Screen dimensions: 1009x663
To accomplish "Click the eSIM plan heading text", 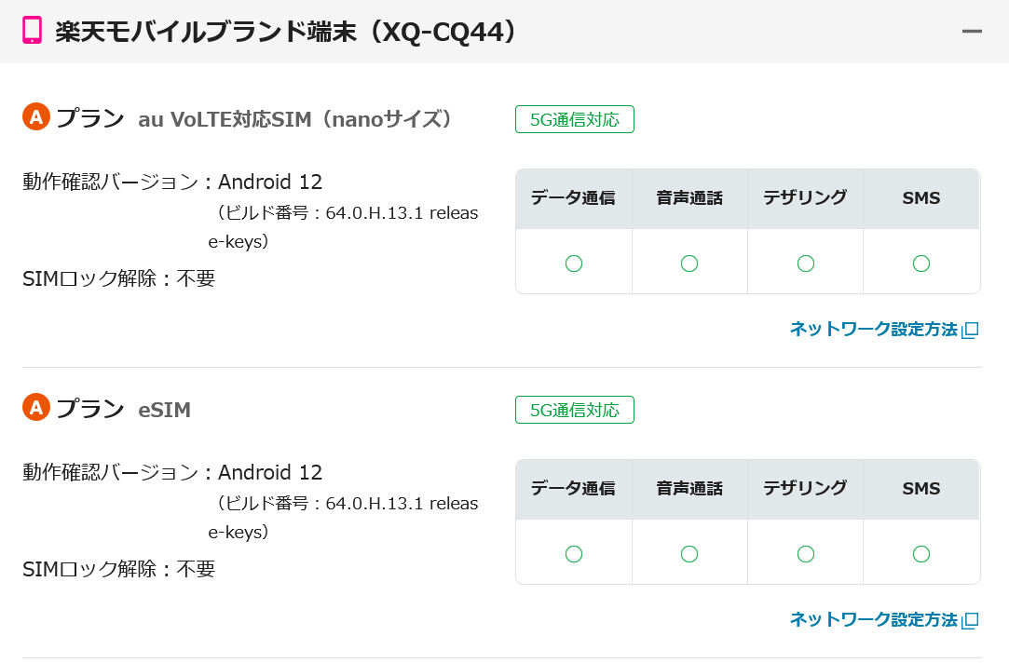I will click(165, 410).
